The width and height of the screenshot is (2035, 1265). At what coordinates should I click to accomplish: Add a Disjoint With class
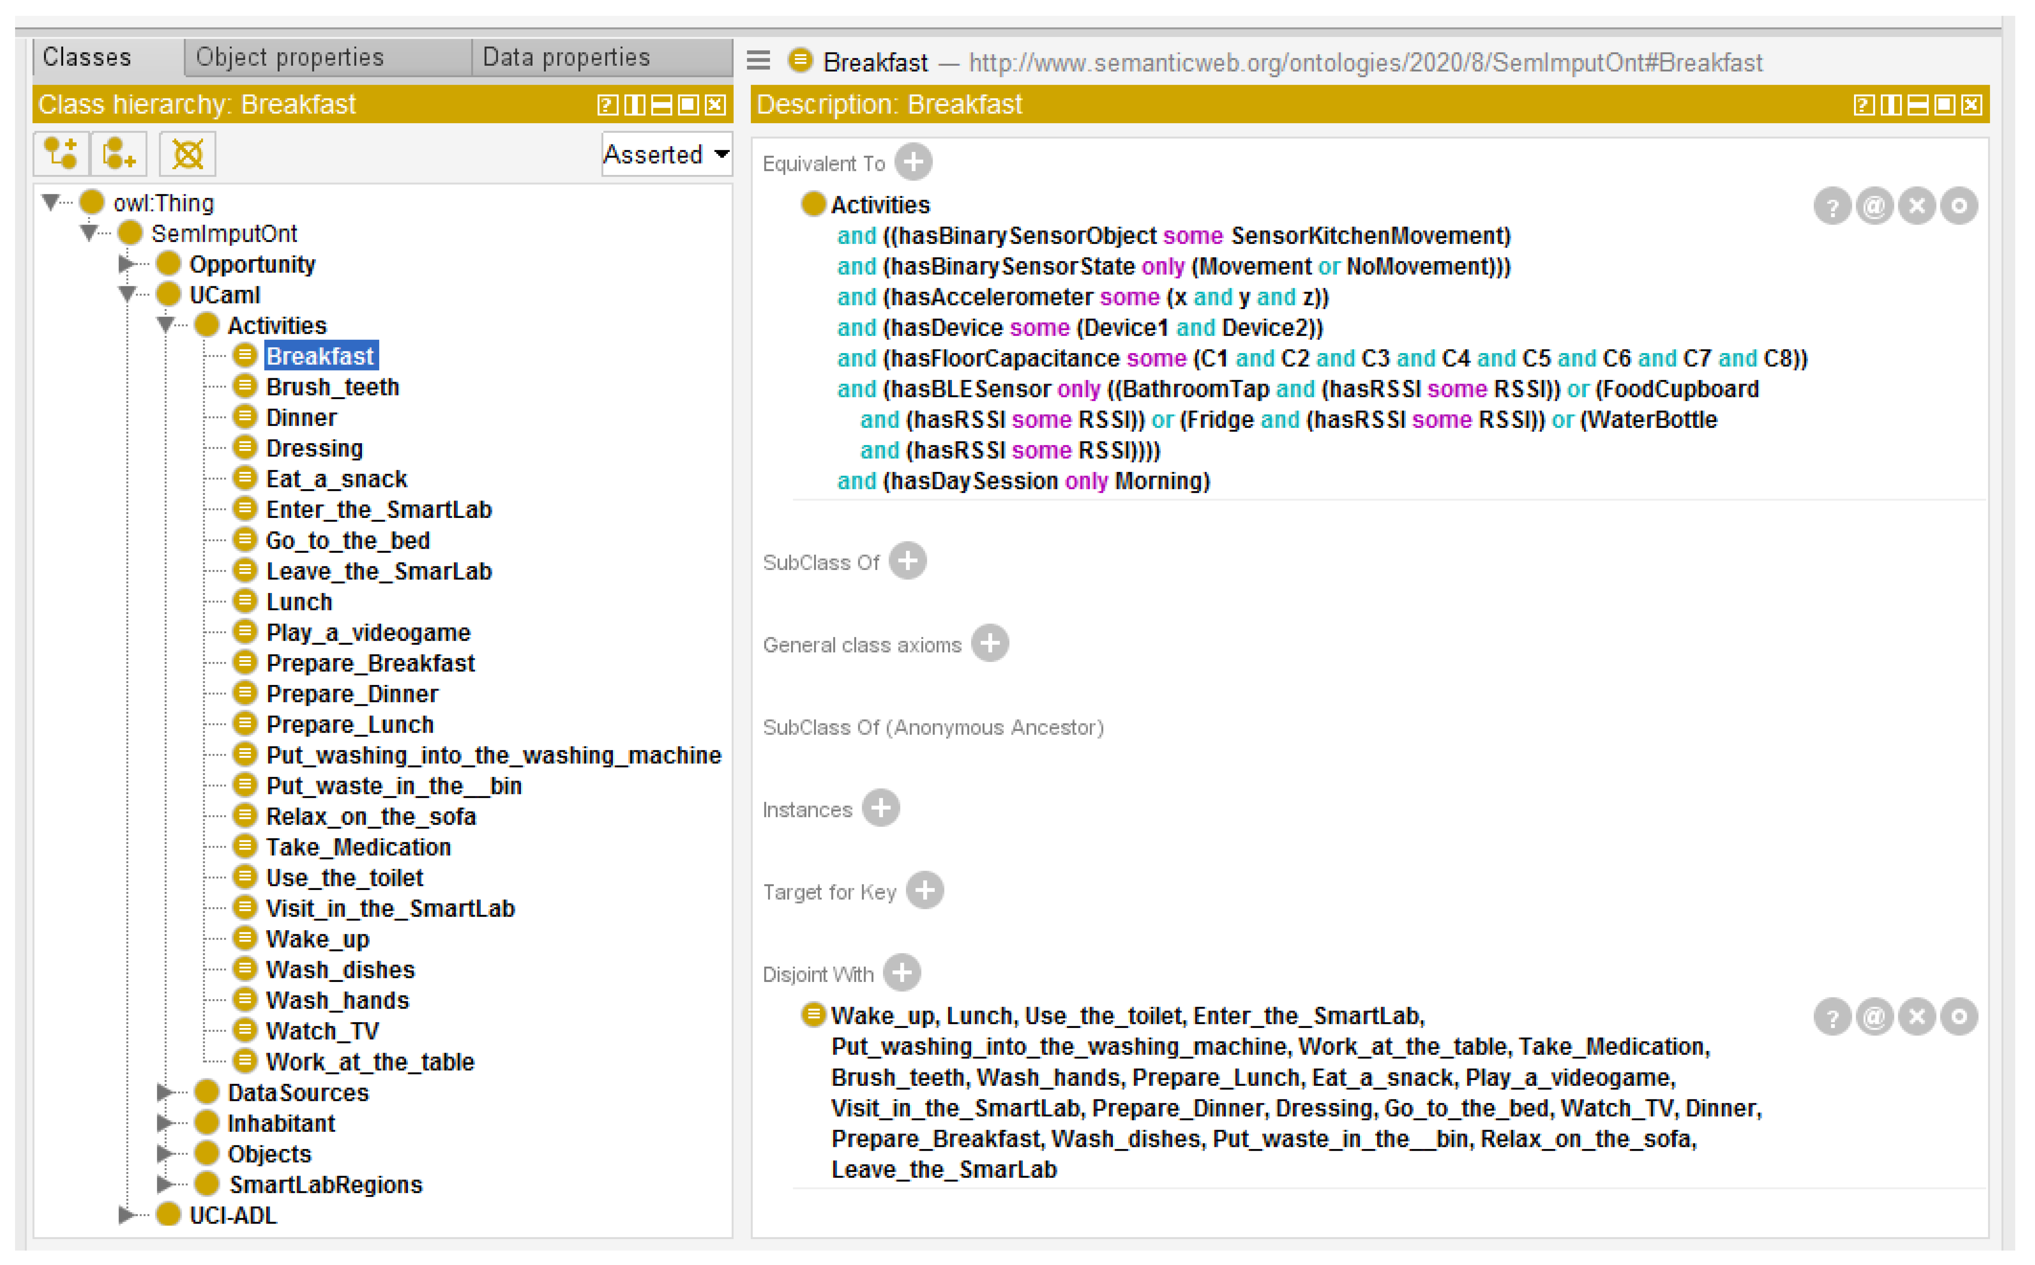pyautogui.click(x=902, y=973)
